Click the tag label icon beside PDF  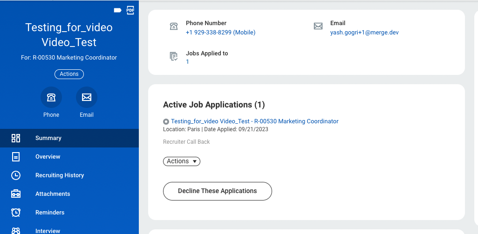point(117,10)
